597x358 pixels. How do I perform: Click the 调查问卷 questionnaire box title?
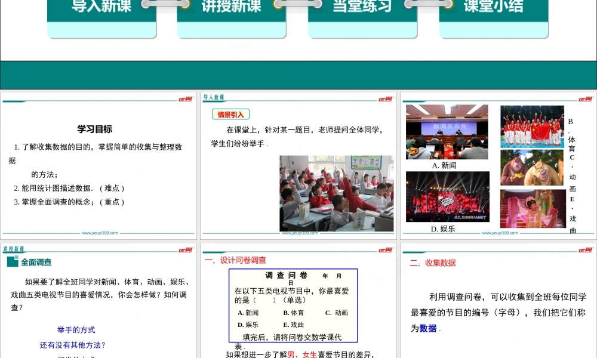tap(286, 276)
